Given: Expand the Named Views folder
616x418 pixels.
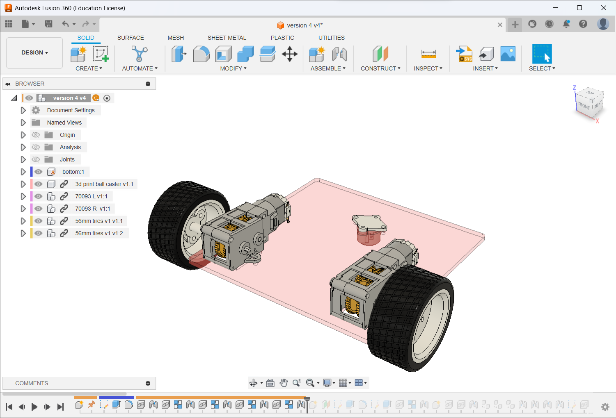Looking at the screenshot, I should click(23, 123).
